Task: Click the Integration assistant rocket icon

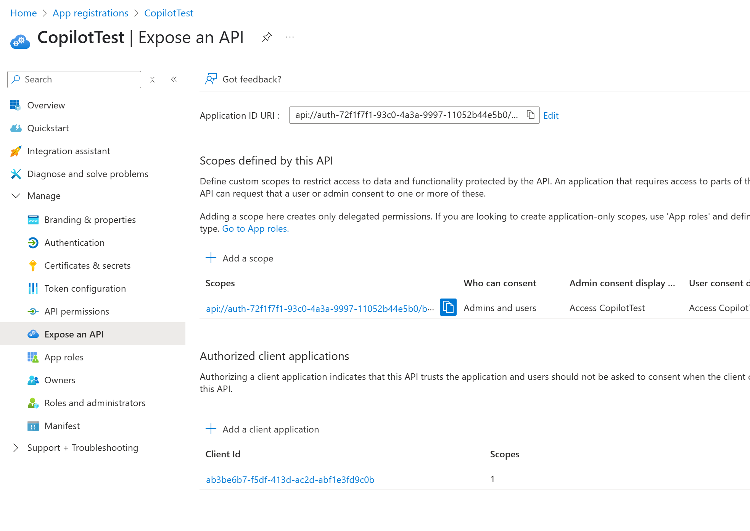Action: pyautogui.click(x=16, y=151)
